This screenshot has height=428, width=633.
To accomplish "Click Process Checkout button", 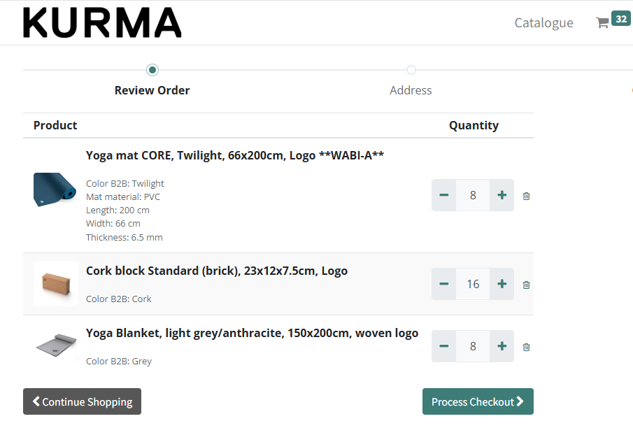I will 478,401.
